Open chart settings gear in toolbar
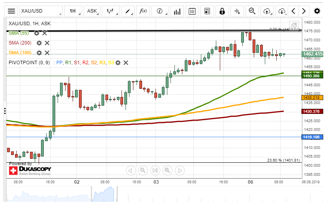The height and width of the screenshot is (203, 326). (317, 11)
